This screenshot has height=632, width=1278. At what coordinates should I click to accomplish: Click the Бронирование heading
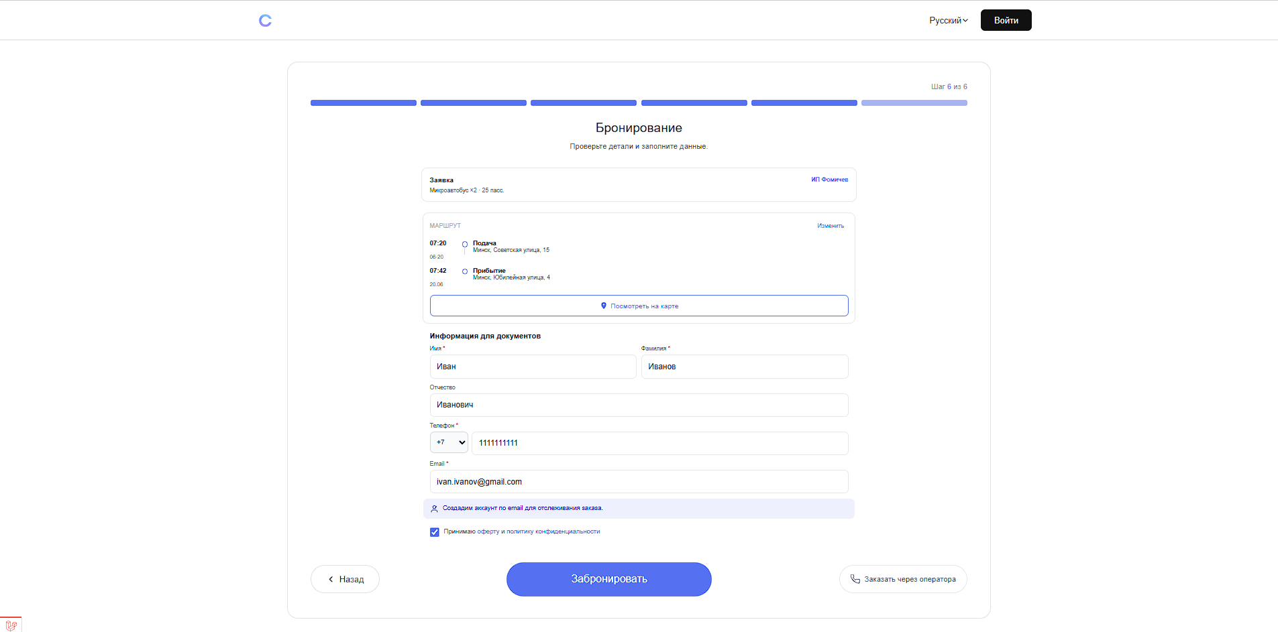point(639,128)
